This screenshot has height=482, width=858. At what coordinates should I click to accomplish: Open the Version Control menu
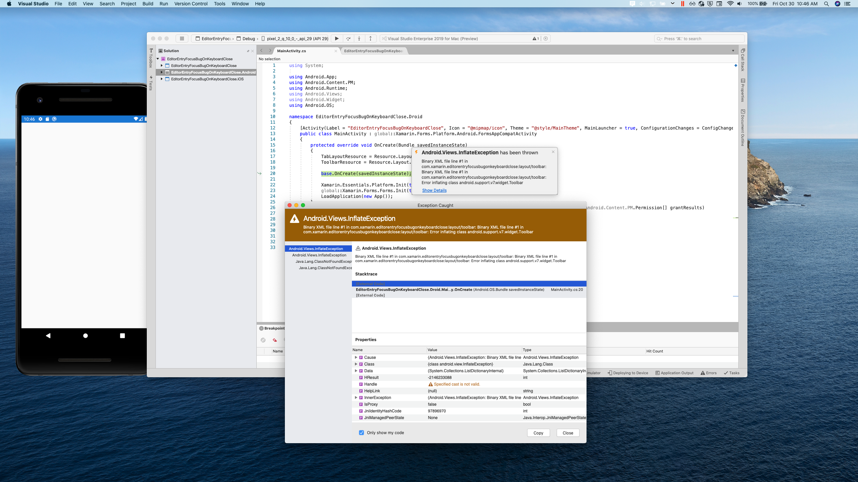(x=191, y=4)
